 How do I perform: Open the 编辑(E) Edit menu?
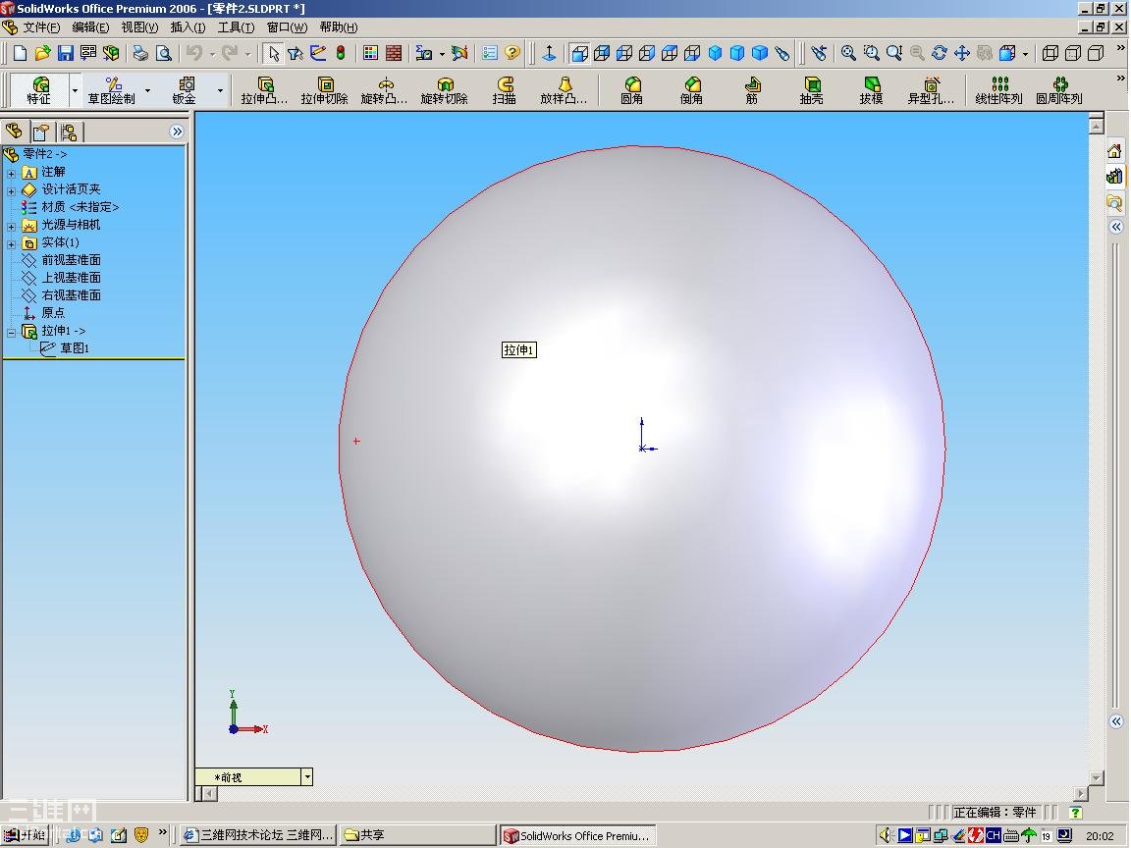coord(90,27)
